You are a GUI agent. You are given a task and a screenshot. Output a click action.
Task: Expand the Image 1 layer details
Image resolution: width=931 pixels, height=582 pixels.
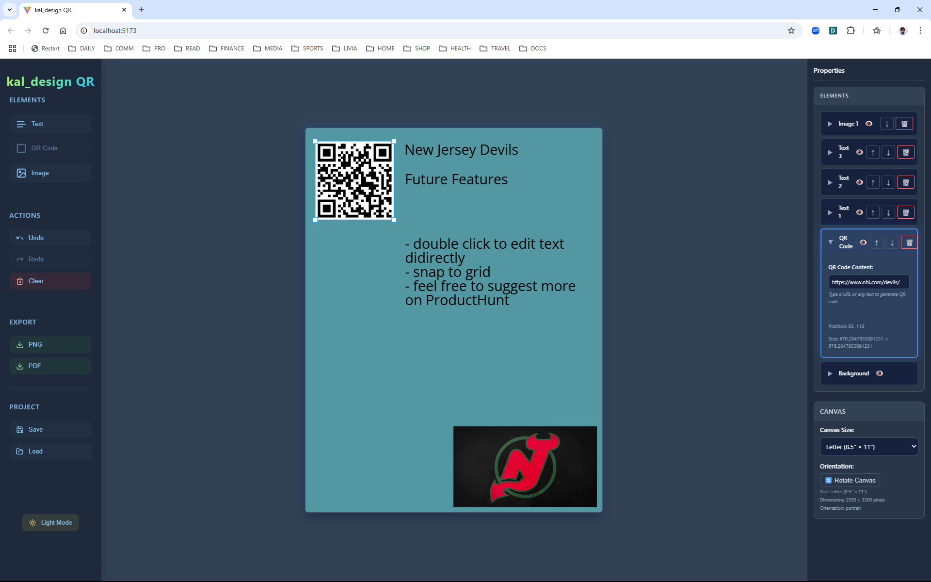click(830, 124)
